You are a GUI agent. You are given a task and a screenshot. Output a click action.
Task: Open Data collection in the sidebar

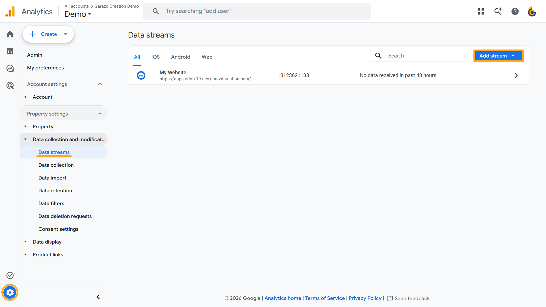click(56, 165)
